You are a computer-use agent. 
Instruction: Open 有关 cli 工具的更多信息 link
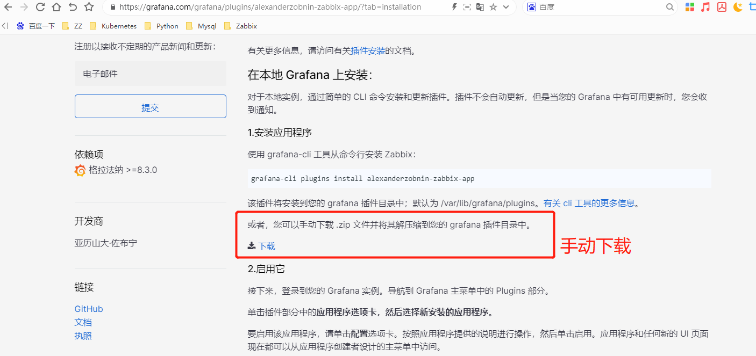pos(589,204)
